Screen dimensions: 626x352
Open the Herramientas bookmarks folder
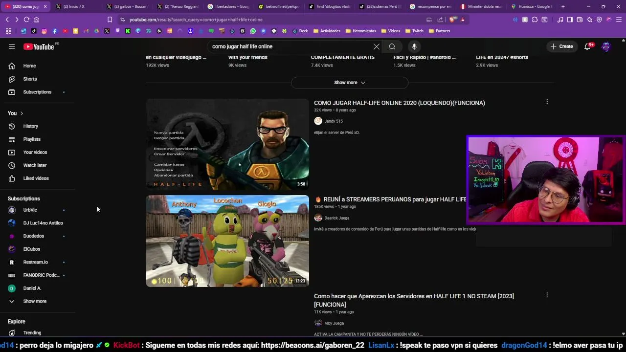coord(360,31)
